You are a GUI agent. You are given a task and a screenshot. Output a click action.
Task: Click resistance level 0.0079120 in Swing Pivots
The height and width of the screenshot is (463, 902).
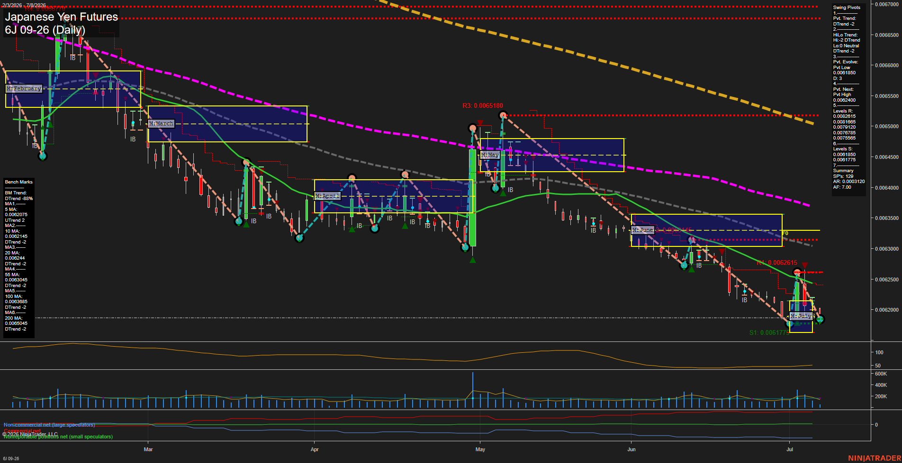point(844,127)
